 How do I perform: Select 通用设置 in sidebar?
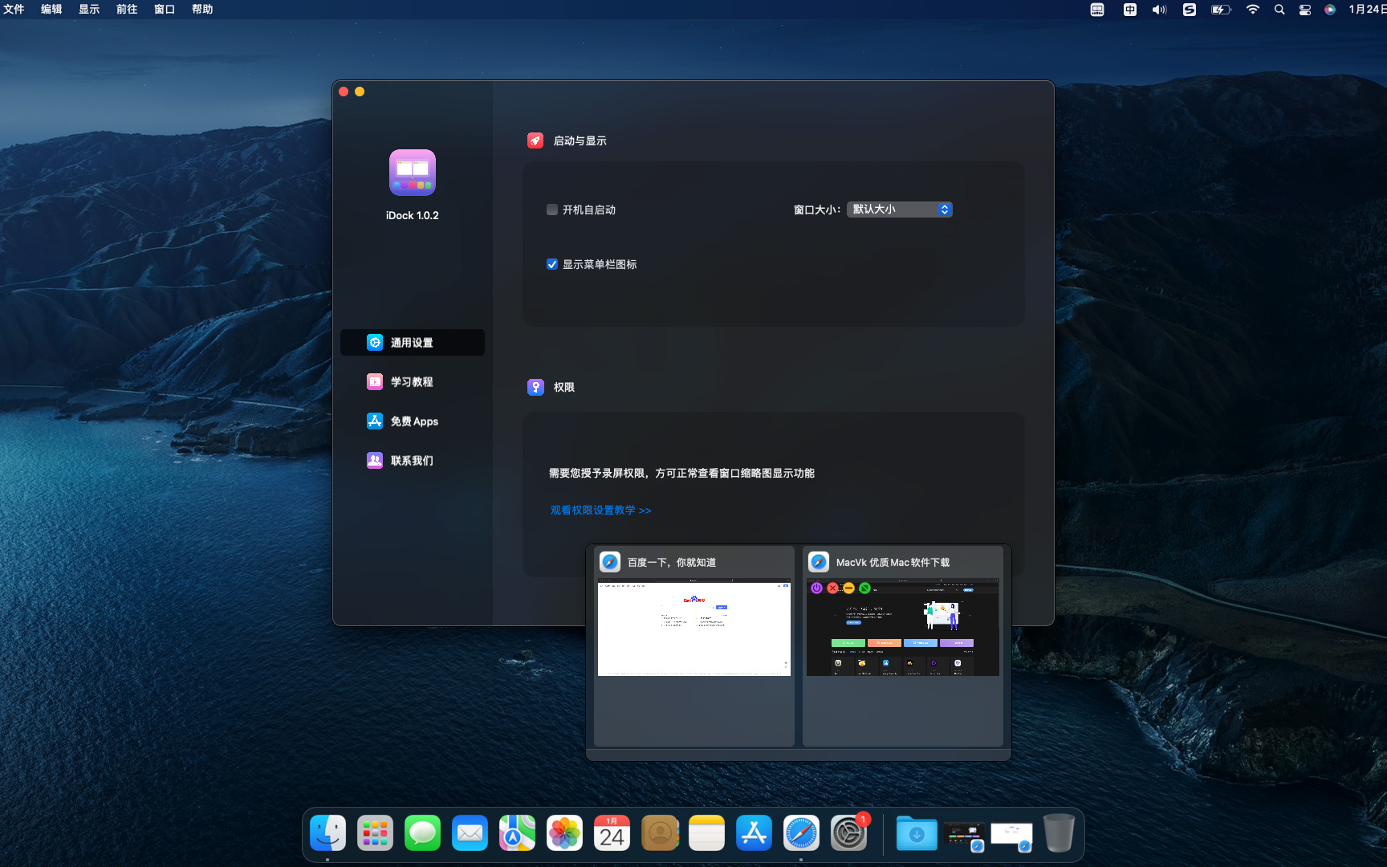click(413, 342)
